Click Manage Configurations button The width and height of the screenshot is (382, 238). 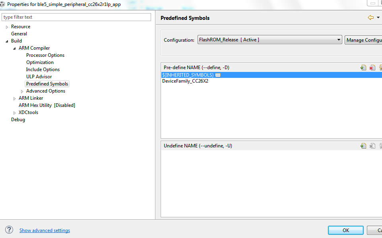coord(363,40)
